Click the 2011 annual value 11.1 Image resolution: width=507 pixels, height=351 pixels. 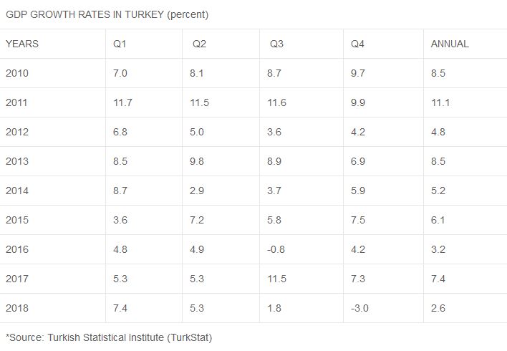[x=440, y=102]
